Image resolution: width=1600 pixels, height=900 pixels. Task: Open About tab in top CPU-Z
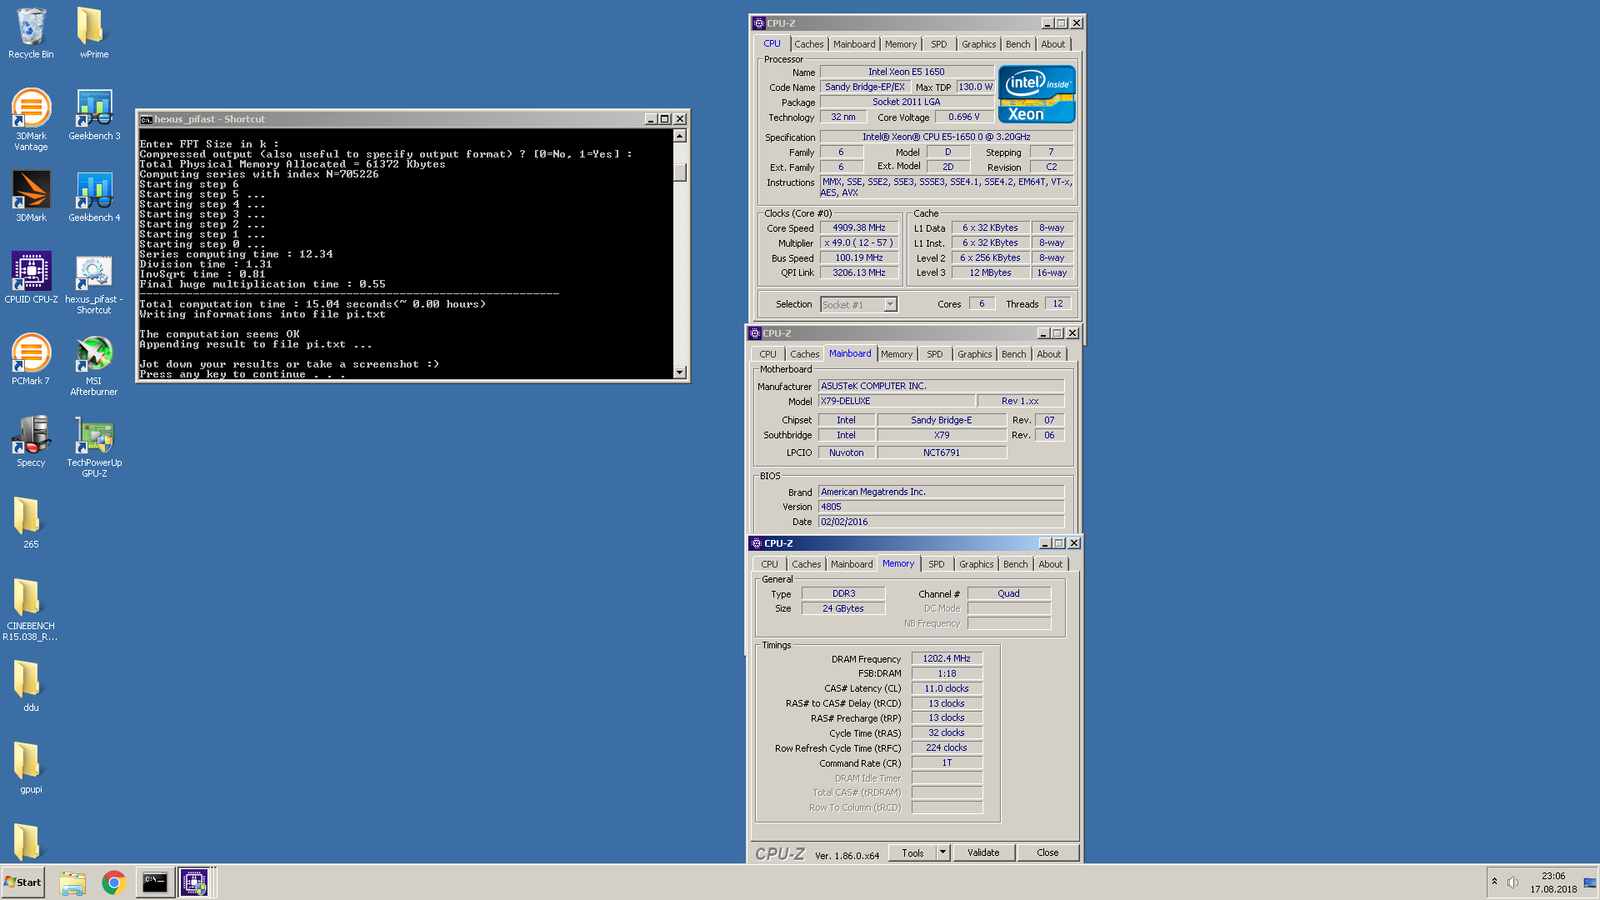(1052, 44)
